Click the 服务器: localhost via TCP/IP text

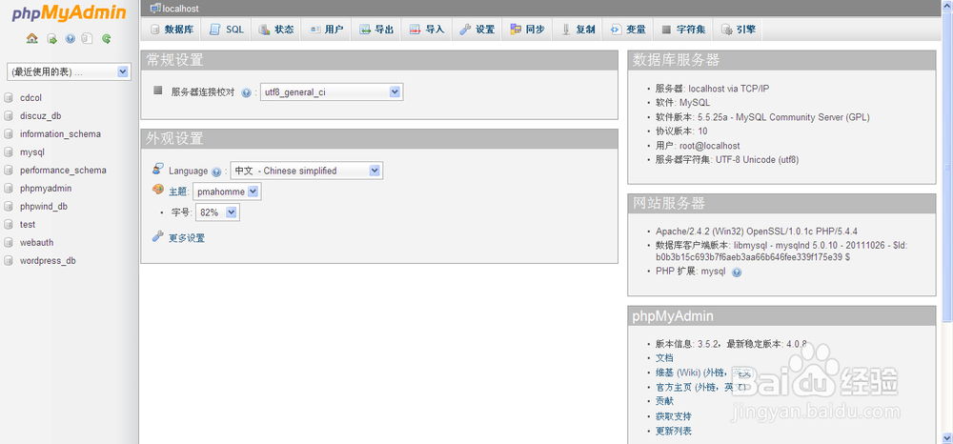[712, 88]
